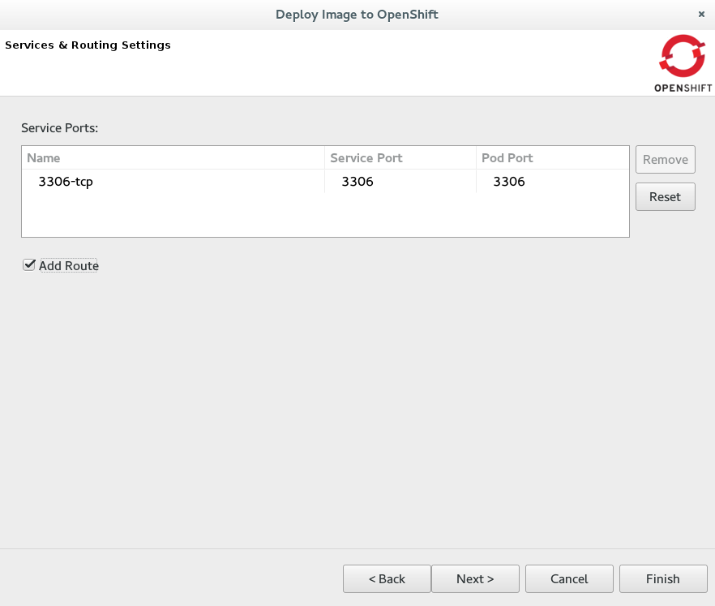715x606 pixels.
Task: Click Finish to deploy the image
Action: [663, 578]
